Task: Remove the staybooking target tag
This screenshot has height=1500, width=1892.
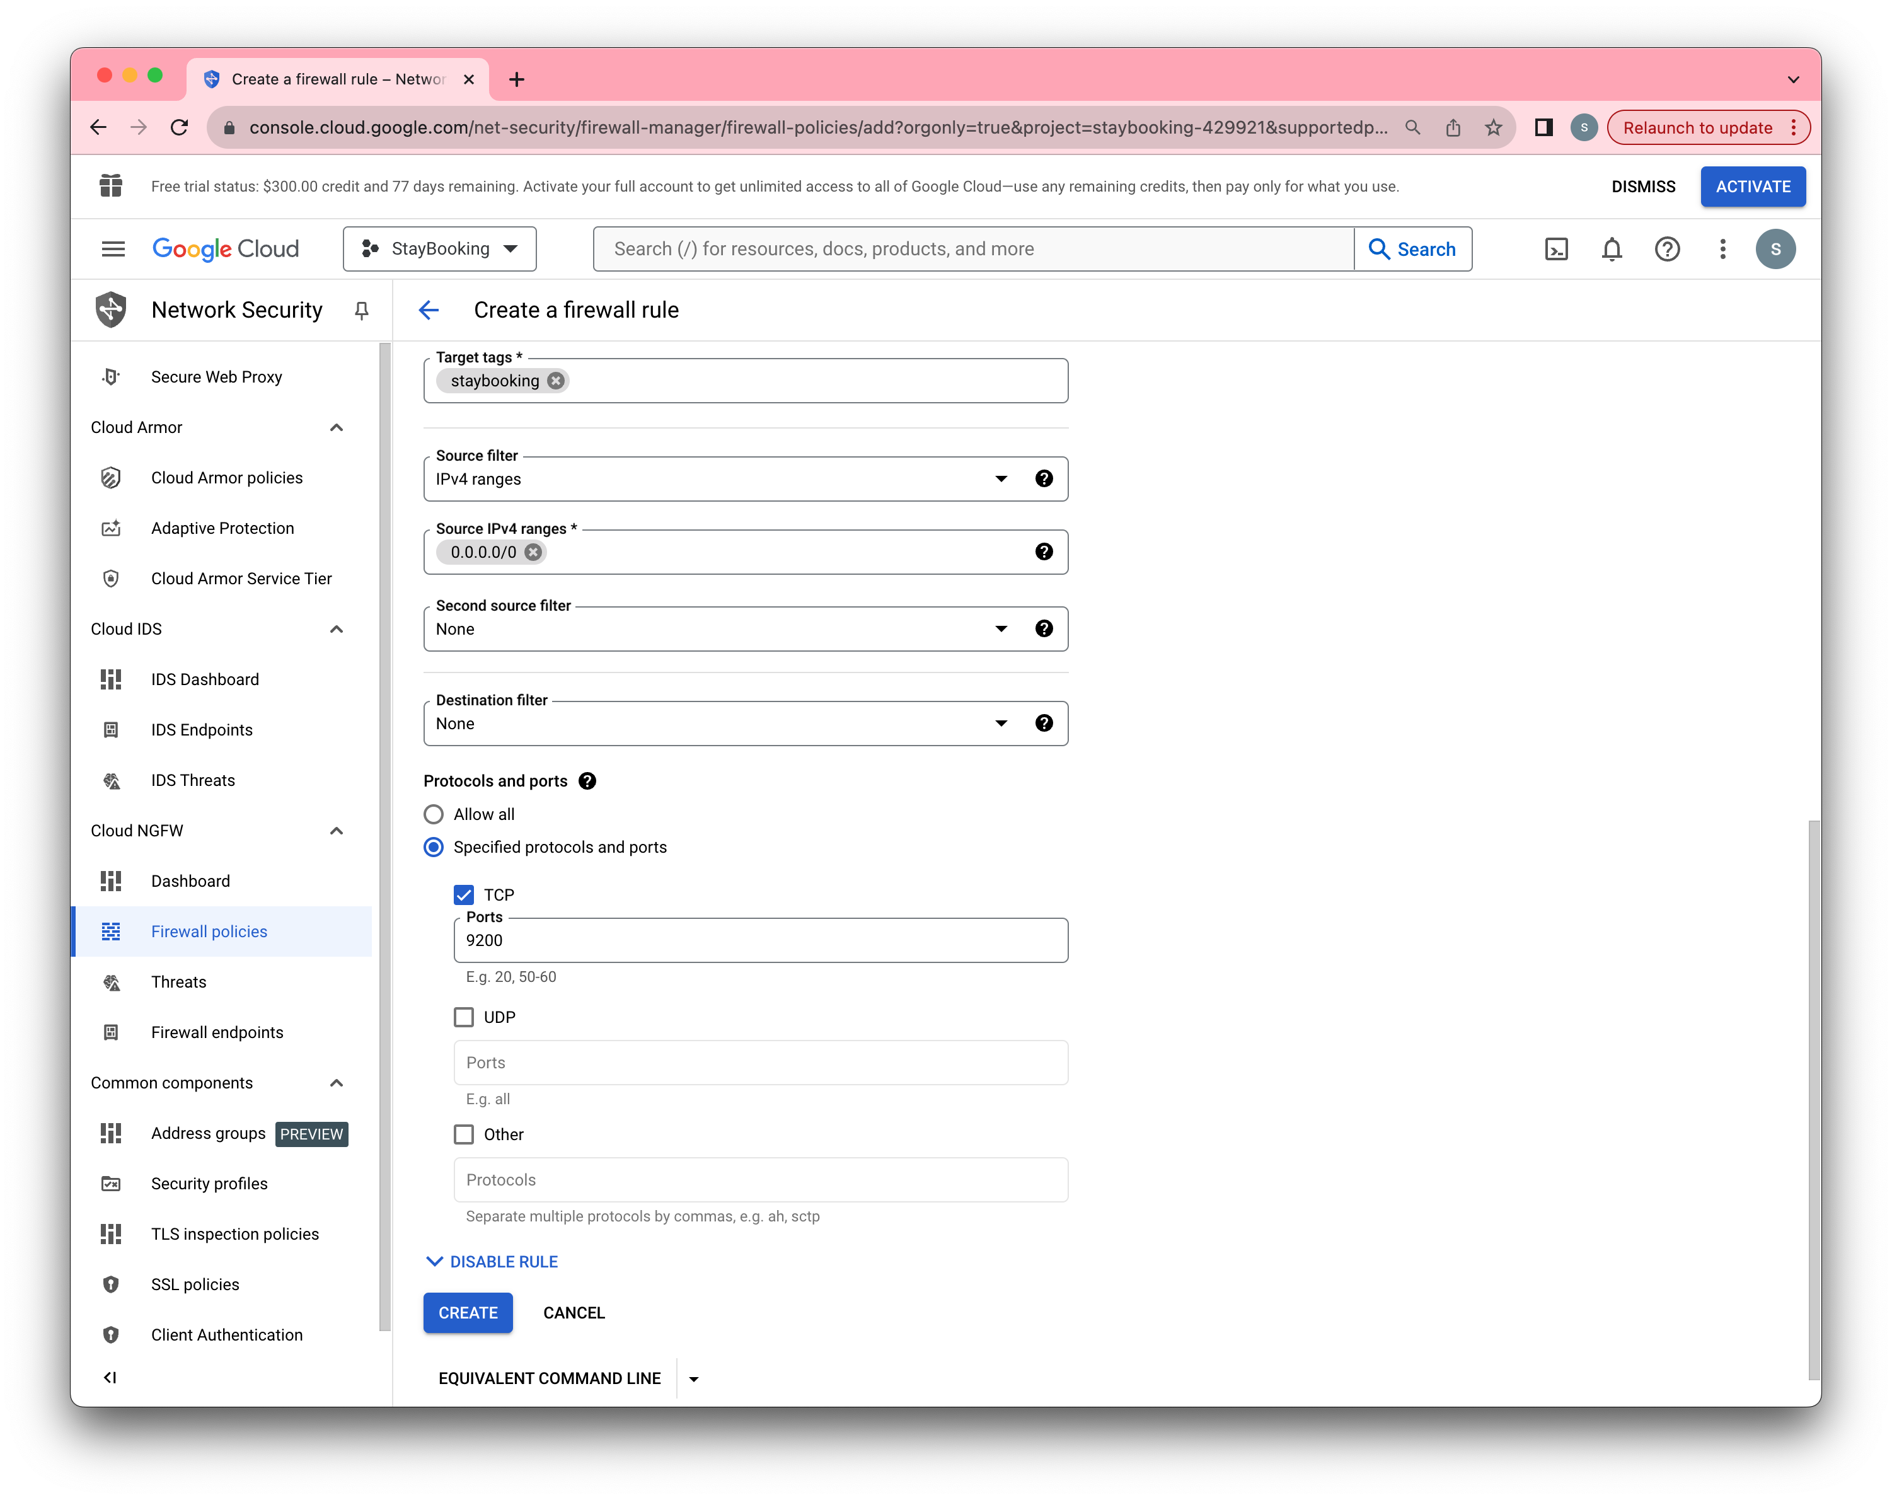Action: pos(555,381)
